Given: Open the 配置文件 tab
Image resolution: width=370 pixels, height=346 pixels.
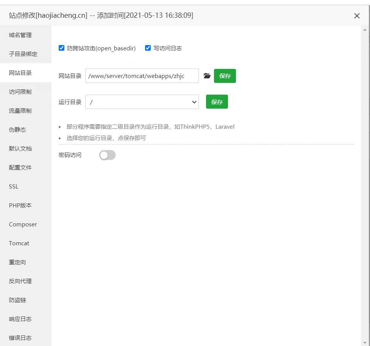Looking at the screenshot, I should (x=20, y=168).
